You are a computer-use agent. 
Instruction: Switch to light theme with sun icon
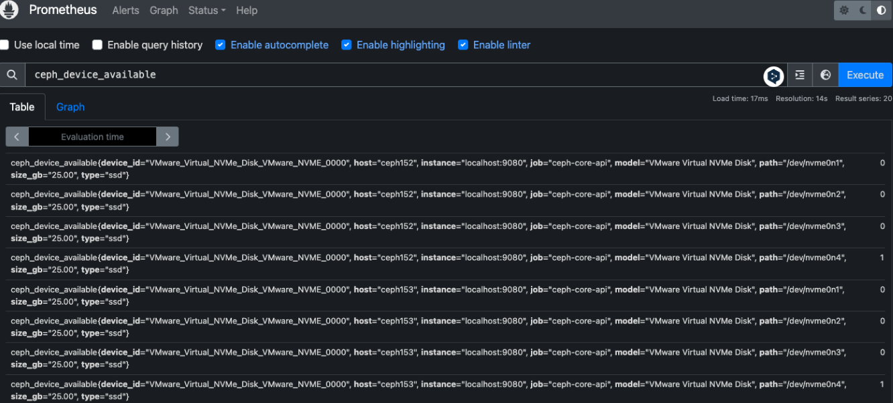[844, 11]
